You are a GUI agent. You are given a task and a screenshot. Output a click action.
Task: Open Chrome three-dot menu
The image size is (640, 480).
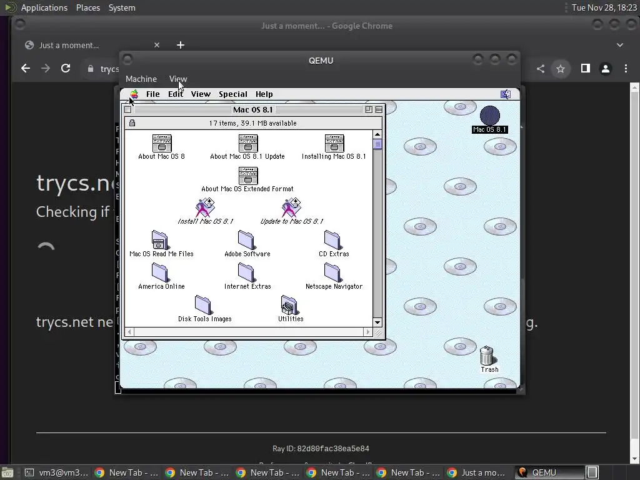coord(626,69)
